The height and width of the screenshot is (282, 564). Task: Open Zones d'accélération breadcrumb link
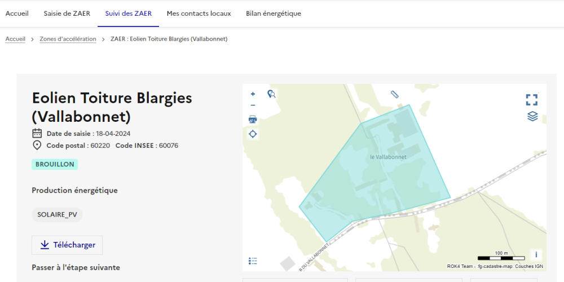pos(68,39)
